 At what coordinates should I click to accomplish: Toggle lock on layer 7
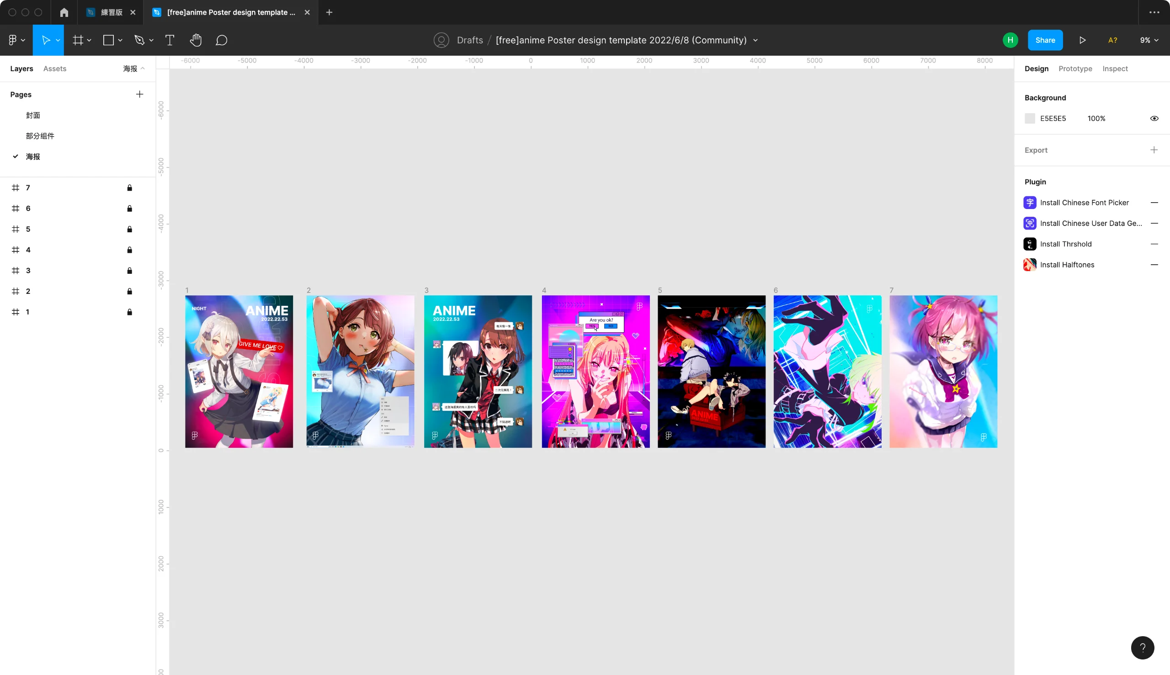click(x=129, y=188)
